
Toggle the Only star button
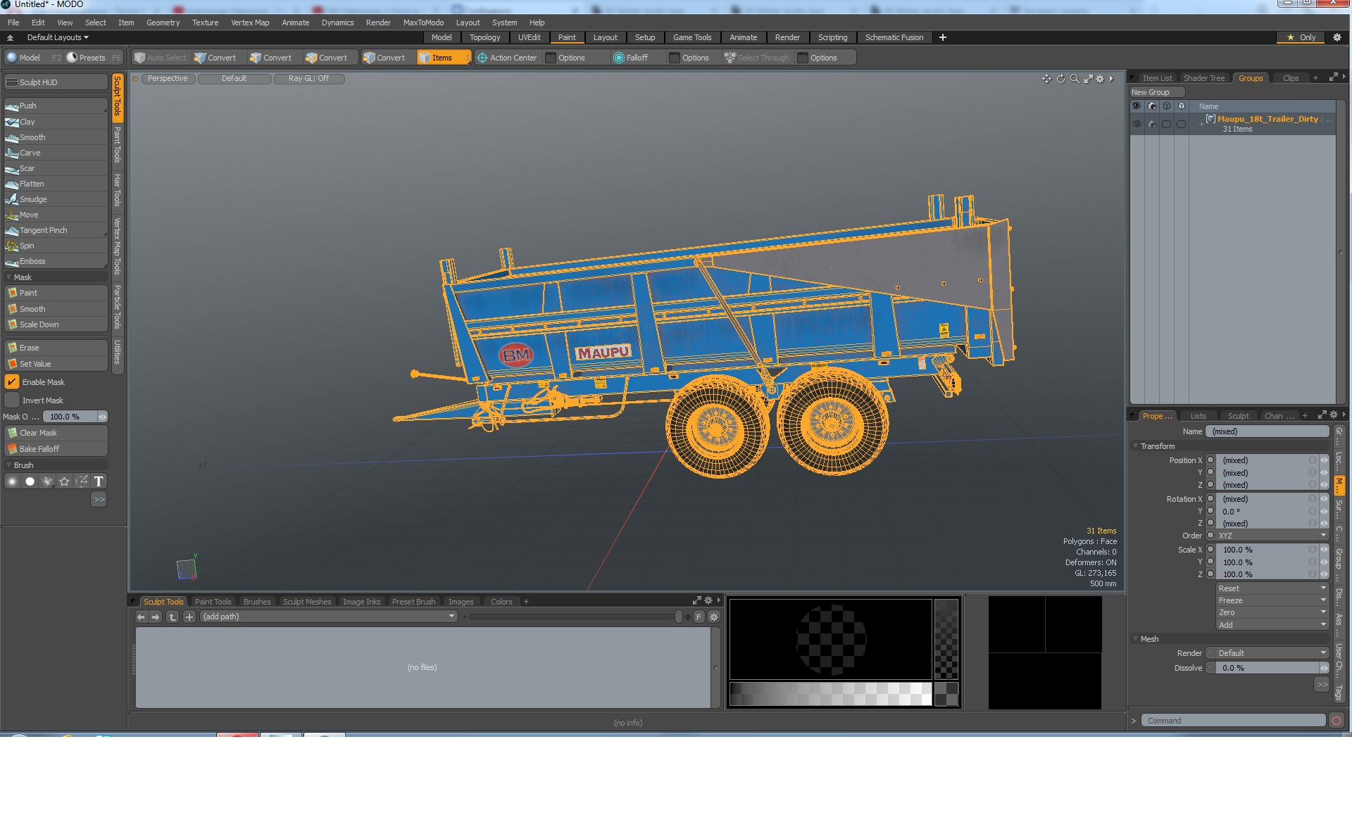click(1301, 37)
